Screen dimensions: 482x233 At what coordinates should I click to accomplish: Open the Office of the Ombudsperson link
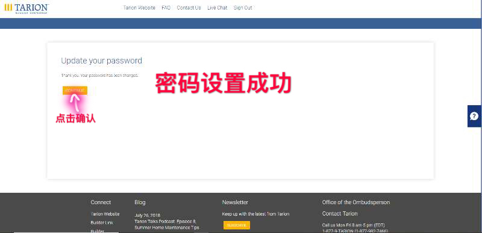[356, 202]
